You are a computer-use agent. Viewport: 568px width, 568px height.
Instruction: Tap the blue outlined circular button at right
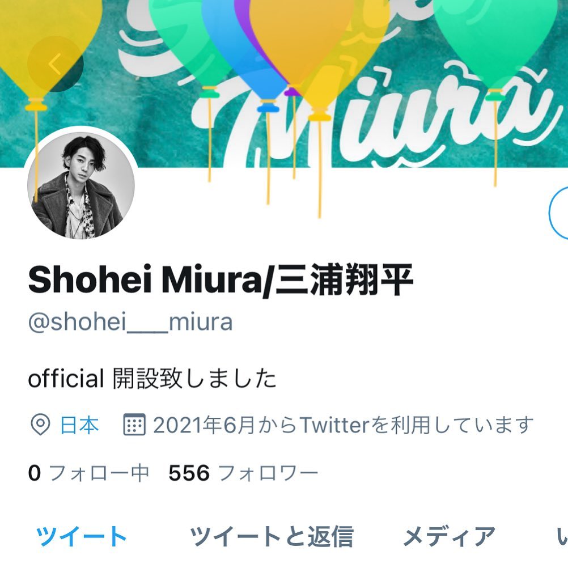(558, 213)
